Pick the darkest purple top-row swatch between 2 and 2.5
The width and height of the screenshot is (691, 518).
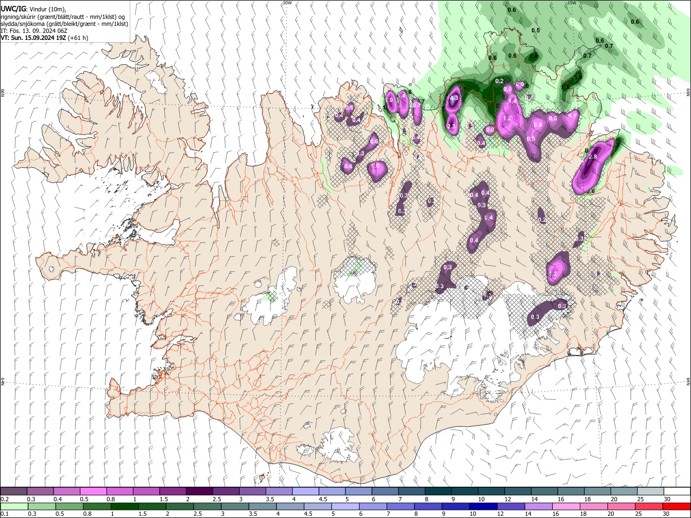tap(199, 492)
